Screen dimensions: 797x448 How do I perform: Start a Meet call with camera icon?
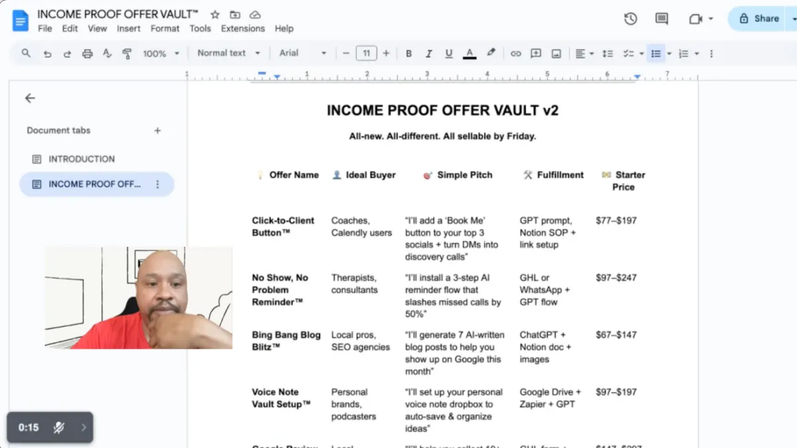(x=695, y=19)
